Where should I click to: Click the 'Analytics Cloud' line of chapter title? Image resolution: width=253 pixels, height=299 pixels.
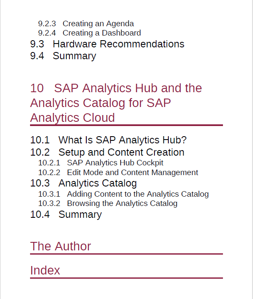pos(72,118)
